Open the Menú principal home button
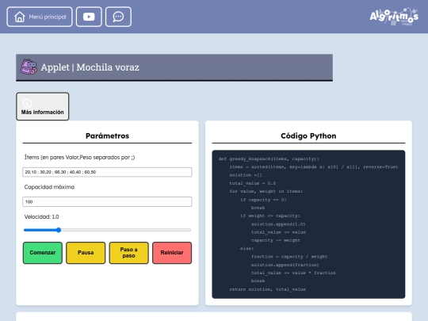428x321 pixels. click(40, 17)
